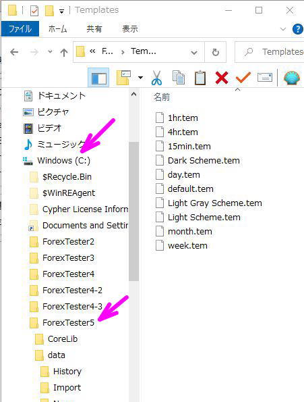
Task: Select the file Dark Scheme.tem
Action: (x=204, y=161)
